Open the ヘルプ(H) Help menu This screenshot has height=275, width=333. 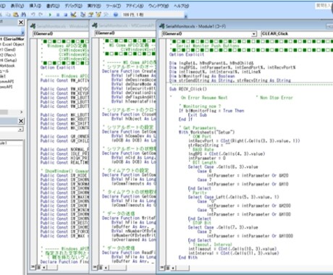tap(181, 6)
